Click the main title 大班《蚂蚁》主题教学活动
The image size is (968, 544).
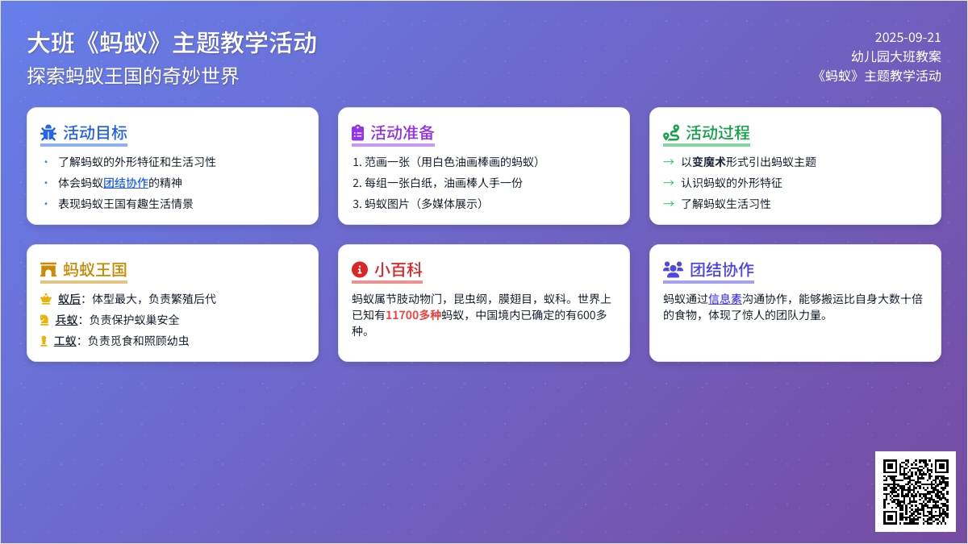pos(172,43)
